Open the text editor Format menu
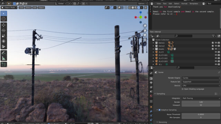The width and height of the screenshot is (221, 124). tap(184, 4)
